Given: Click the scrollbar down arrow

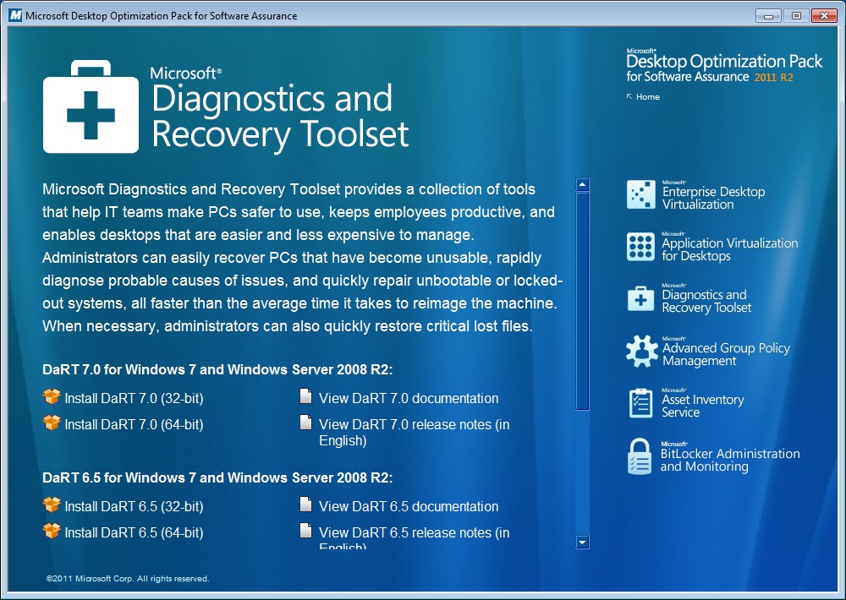Looking at the screenshot, I should click(582, 542).
